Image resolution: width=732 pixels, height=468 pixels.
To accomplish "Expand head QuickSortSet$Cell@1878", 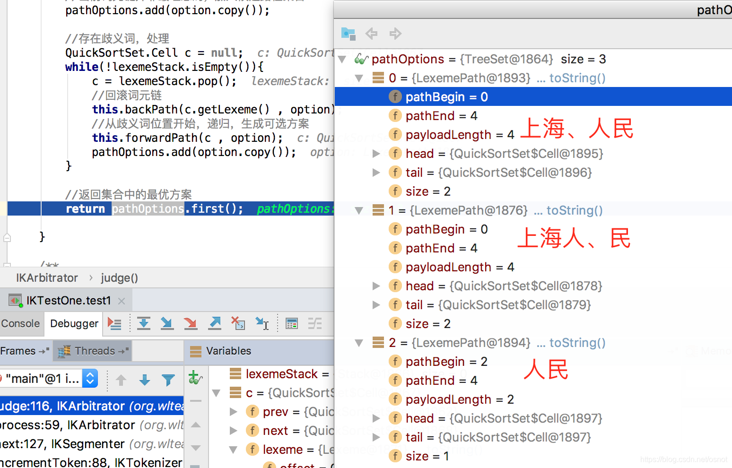I will click(376, 286).
